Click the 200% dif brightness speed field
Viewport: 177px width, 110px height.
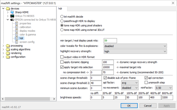(144, 97)
